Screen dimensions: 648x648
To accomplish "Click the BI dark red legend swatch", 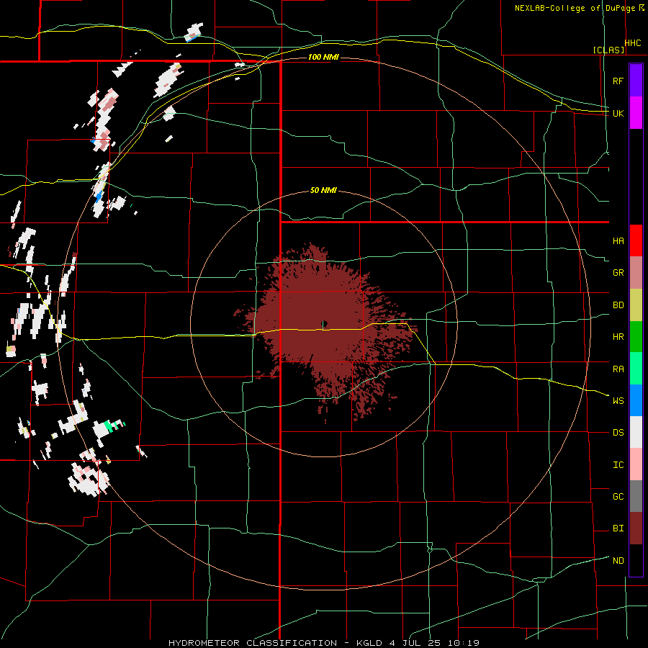I will (636, 528).
